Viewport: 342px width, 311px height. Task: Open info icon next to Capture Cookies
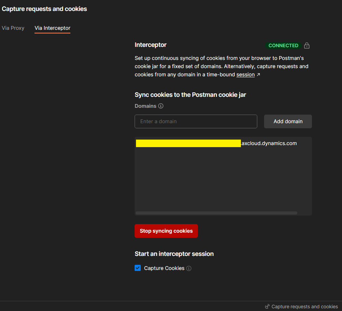point(189,268)
